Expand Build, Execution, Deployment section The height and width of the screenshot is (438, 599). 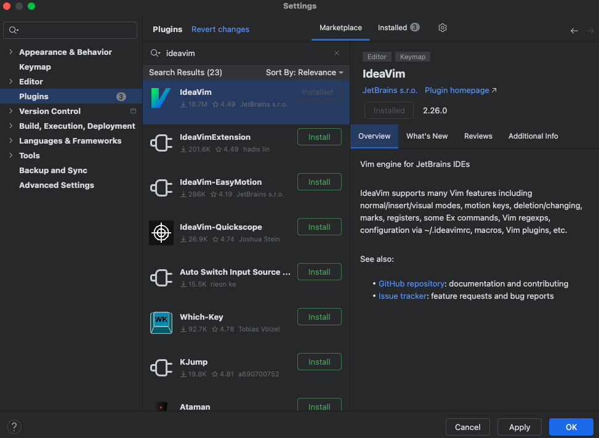coord(10,126)
